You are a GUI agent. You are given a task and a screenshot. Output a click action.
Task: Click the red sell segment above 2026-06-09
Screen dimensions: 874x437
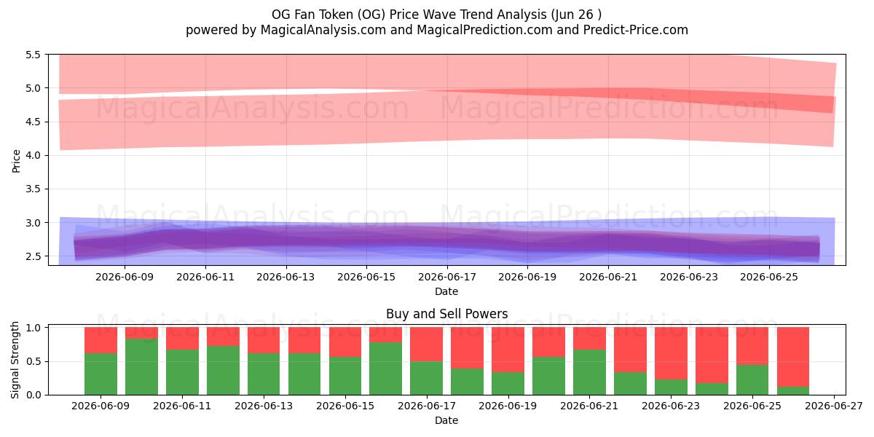[101, 340]
